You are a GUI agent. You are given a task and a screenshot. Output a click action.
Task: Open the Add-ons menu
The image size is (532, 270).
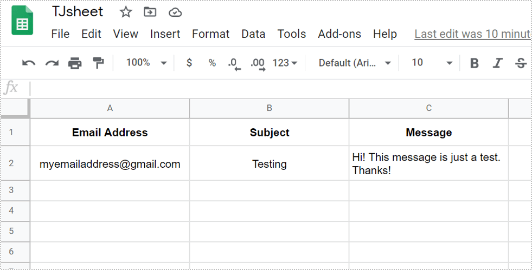click(x=339, y=34)
